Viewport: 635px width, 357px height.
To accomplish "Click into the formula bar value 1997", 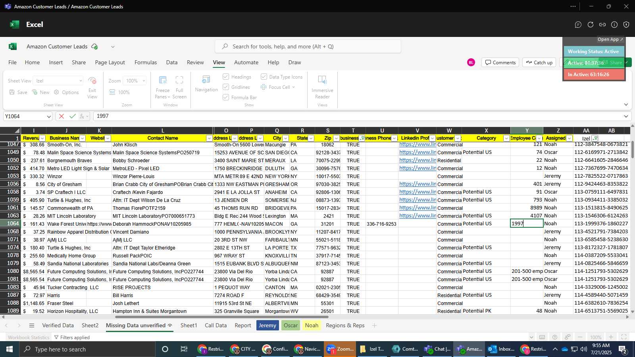I will (x=102, y=116).
